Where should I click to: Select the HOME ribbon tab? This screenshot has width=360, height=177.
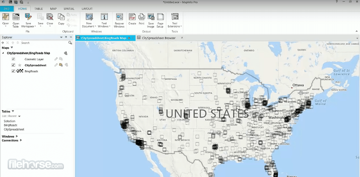[23, 9]
